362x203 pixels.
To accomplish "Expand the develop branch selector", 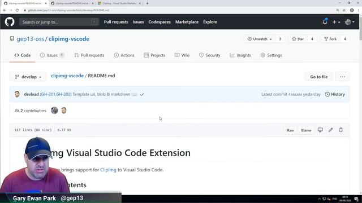I will [x=28, y=77].
